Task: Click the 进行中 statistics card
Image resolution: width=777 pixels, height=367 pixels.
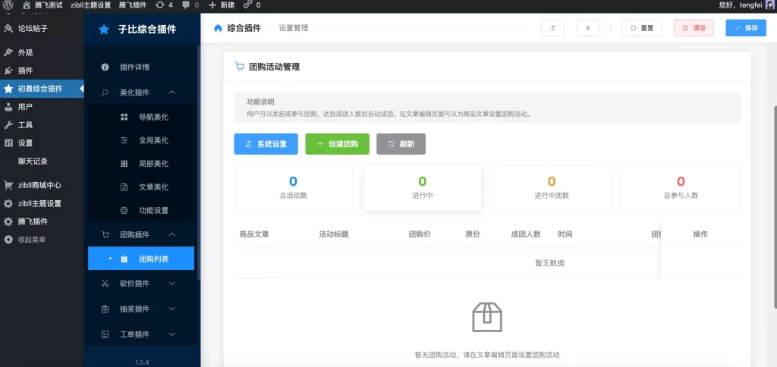Action: pos(423,187)
